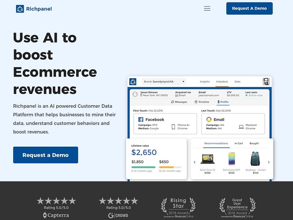The height and width of the screenshot is (220, 293).
Task: Click the Facebook logo icon
Action: [141, 120]
